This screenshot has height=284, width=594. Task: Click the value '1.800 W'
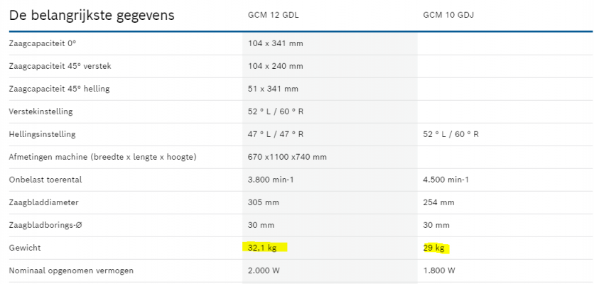(x=439, y=271)
